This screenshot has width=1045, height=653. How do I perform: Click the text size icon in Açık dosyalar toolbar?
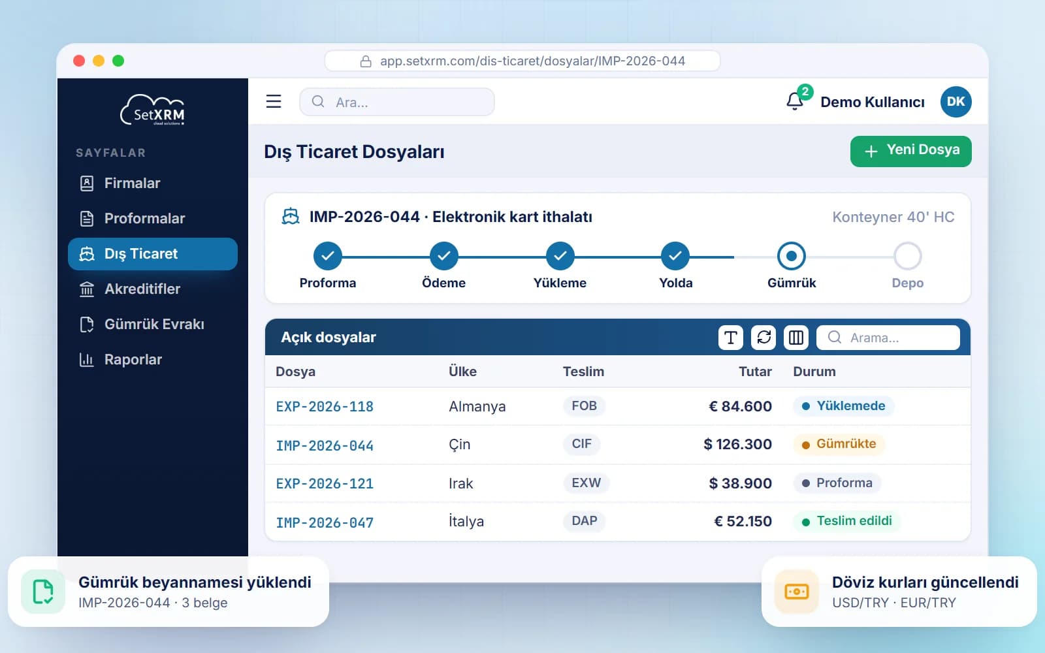pos(731,338)
